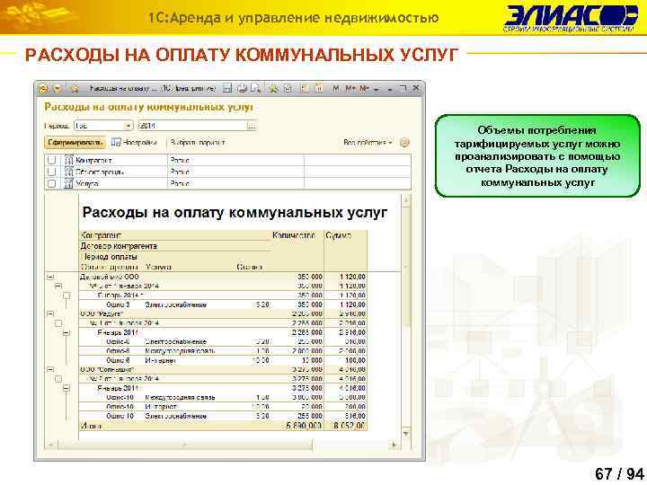Click comparison type cell in Услуга row
The image size is (647, 485).
(235, 183)
